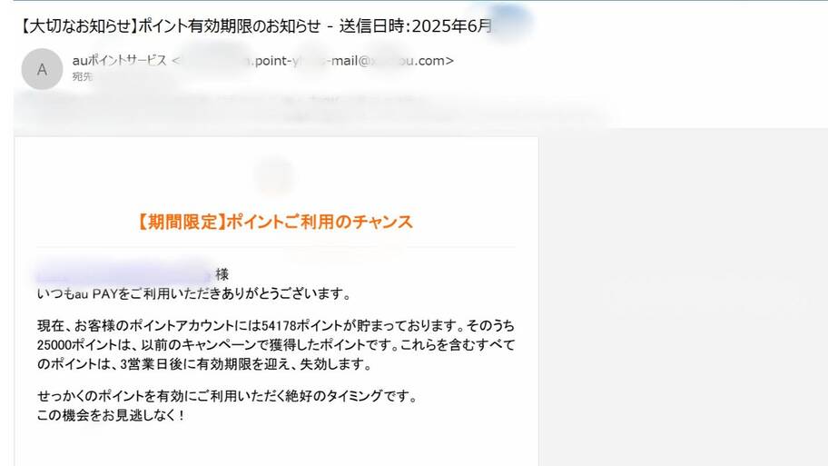The height and width of the screenshot is (466, 828).
Task: Click the sentence せっかくのポイントを有効に
Action: point(228,396)
